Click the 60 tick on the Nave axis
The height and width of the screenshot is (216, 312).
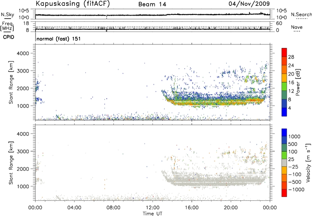point(279,23)
